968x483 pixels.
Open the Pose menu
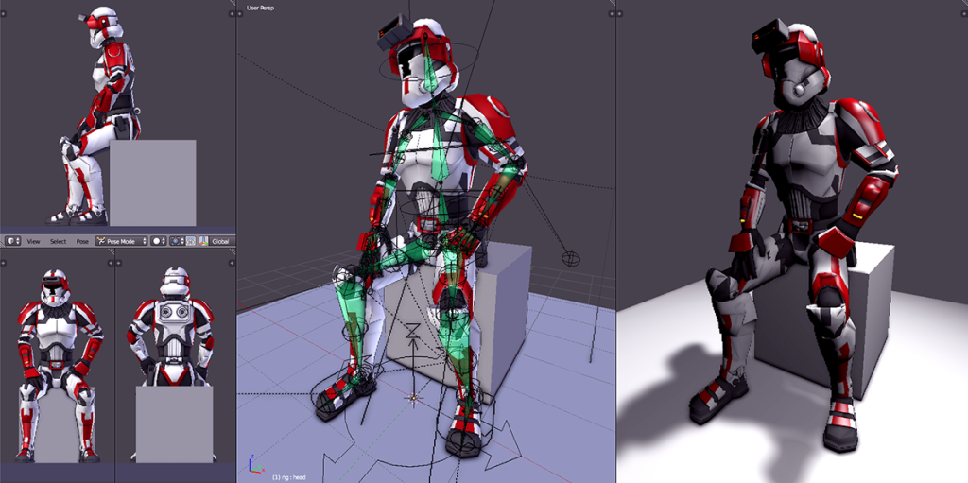(82, 241)
